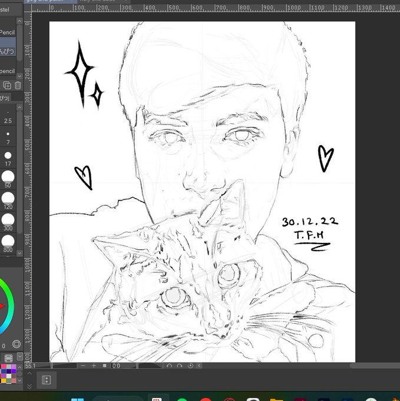Rotate the canvas right

[180, 366]
